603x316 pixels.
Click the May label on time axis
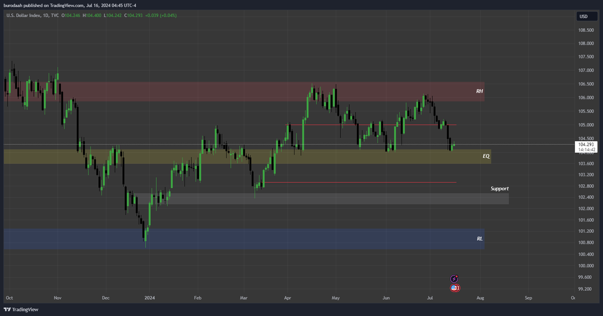coord(335,297)
